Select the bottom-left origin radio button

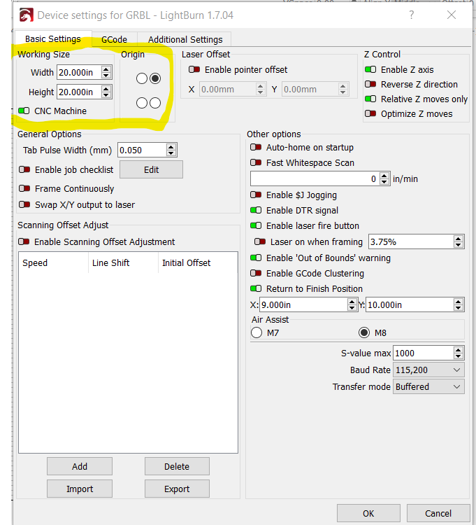(142, 103)
